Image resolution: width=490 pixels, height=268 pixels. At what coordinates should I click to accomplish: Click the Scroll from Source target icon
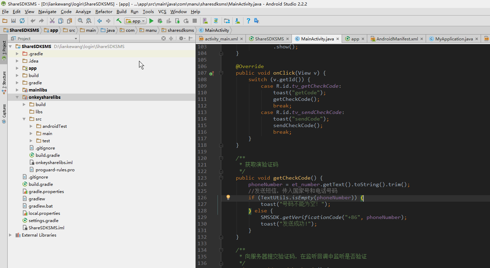click(x=164, y=39)
